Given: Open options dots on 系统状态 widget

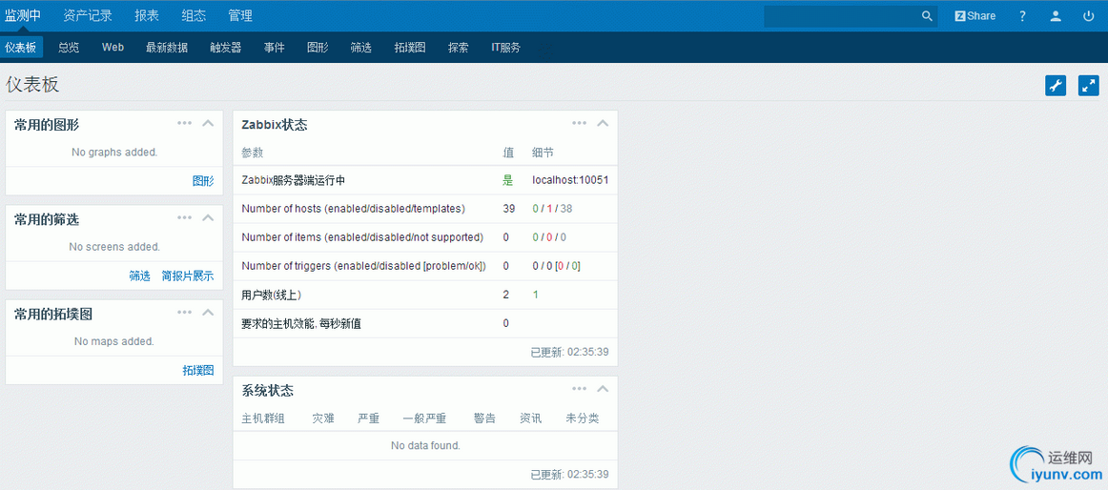Looking at the screenshot, I should pos(580,388).
